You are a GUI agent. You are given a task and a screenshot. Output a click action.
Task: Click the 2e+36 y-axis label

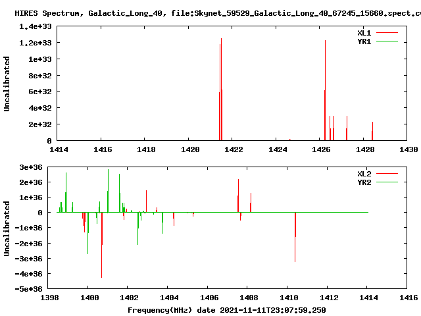tap(31, 182)
